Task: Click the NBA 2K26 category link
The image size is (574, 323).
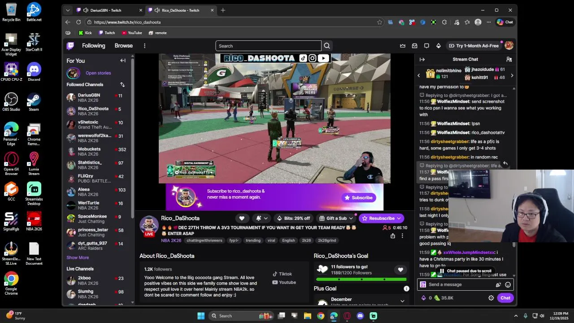Action: click(x=171, y=240)
